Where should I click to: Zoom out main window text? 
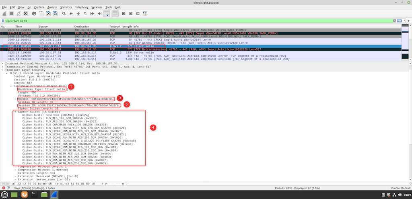click(131, 14)
